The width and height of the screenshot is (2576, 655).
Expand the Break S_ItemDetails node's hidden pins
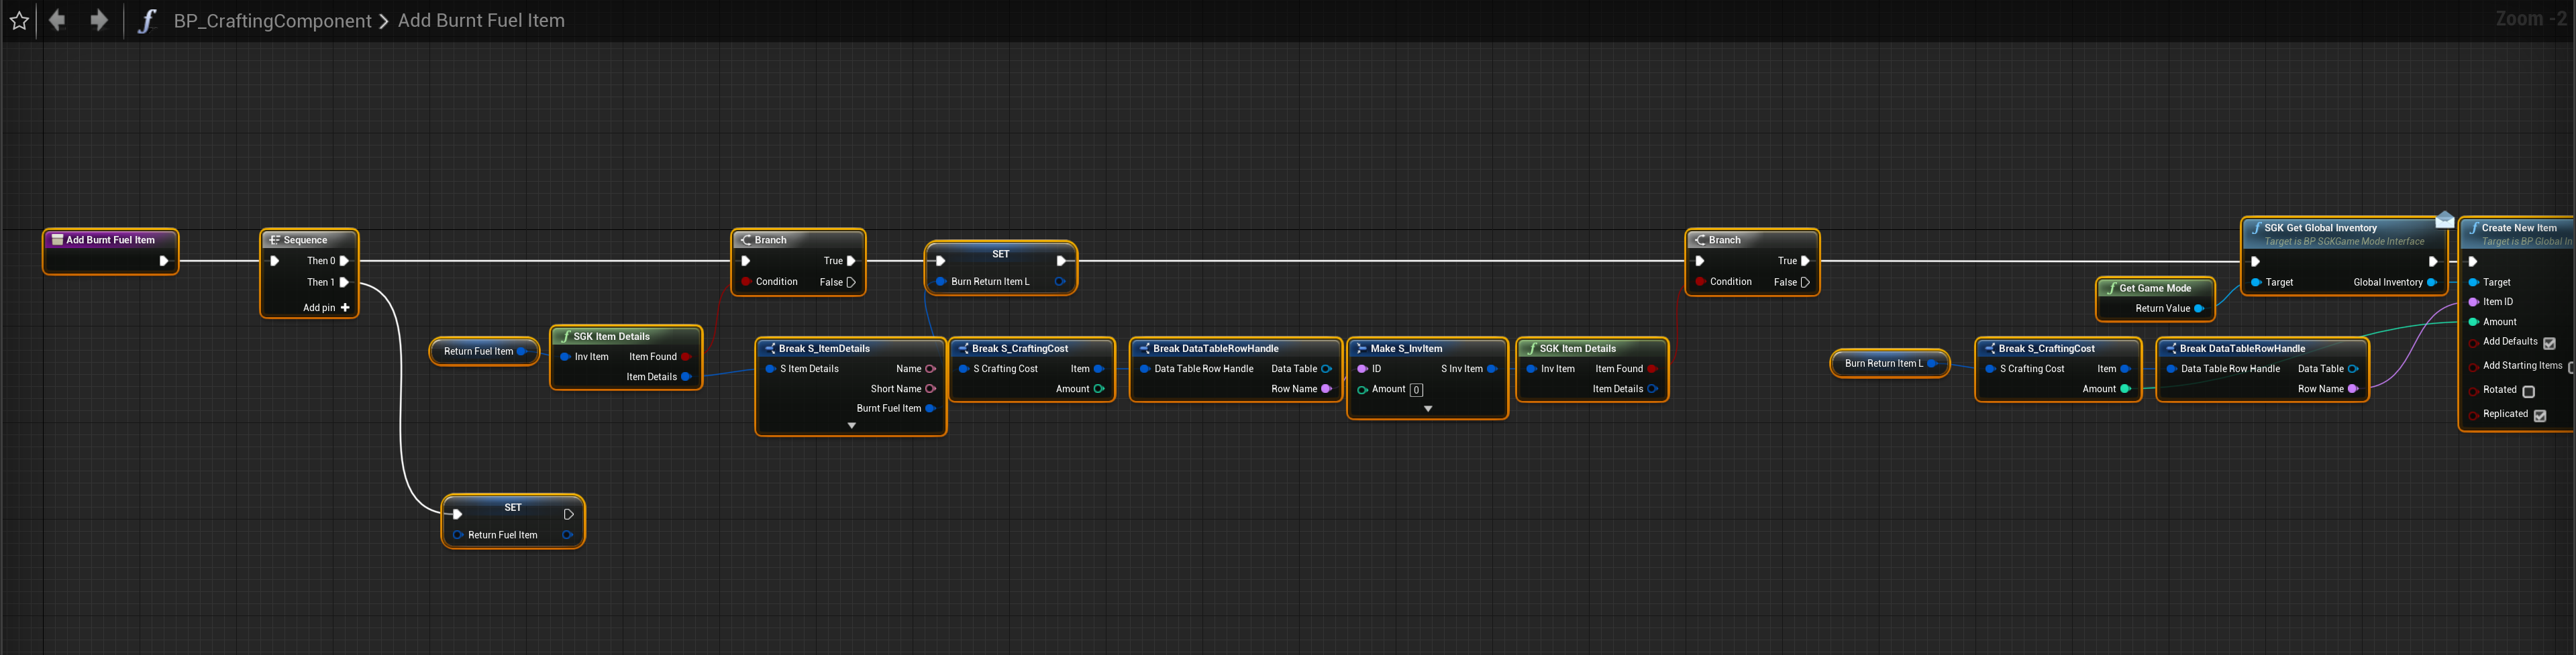[851, 426]
